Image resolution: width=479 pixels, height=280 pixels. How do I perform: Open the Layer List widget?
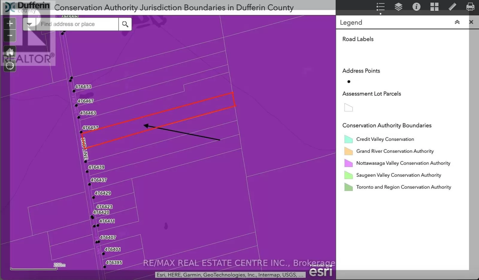(x=398, y=7)
